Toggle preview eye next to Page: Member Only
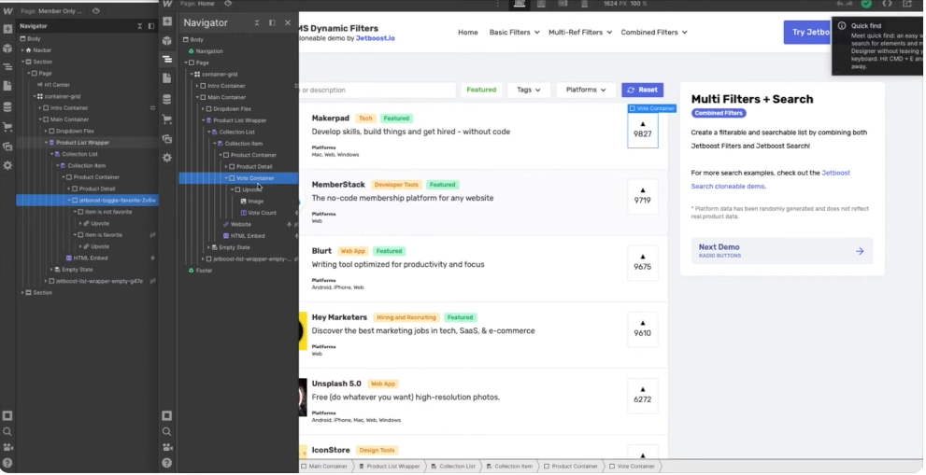This screenshot has height=475, width=926. (95, 10)
